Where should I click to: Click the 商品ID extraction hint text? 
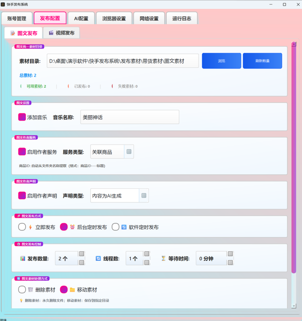click(62, 166)
